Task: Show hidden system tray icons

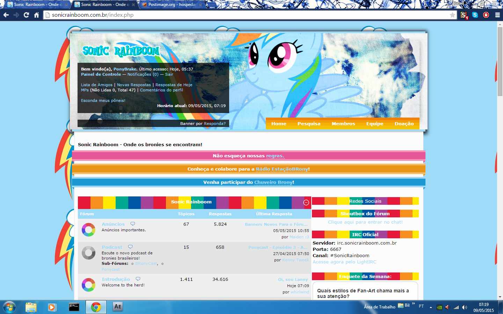Action: pyautogui.click(x=431, y=307)
